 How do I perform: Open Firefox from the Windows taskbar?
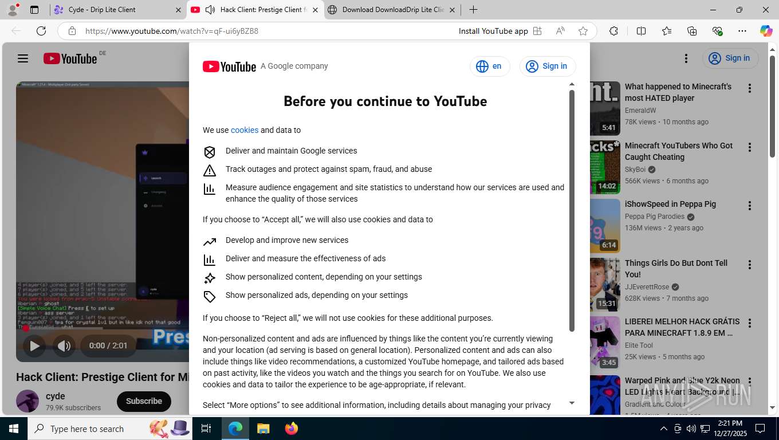(292, 428)
